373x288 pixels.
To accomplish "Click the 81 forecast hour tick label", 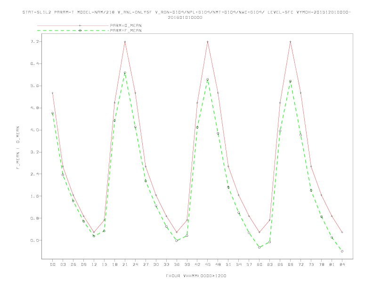I will [x=332, y=264].
